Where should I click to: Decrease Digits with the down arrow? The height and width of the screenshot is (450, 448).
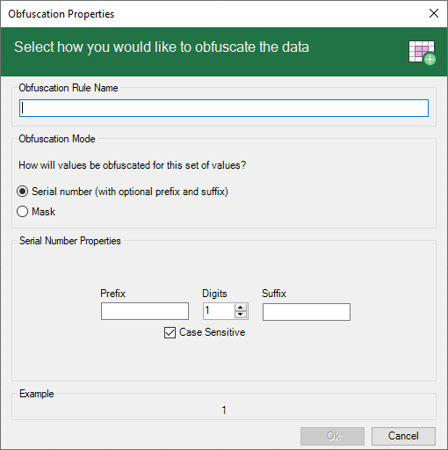point(241,315)
